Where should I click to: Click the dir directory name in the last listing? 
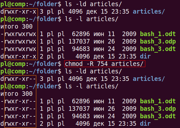pos(145,123)
